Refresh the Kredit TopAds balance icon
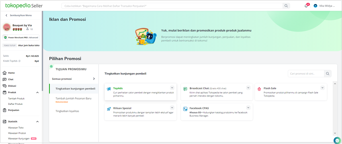The height and width of the screenshot is (144, 342). [x=20, y=61]
